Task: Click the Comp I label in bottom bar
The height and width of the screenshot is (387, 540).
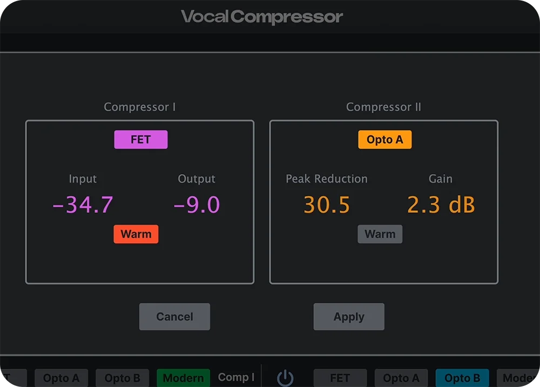Action: pyautogui.click(x=237, y=377)
